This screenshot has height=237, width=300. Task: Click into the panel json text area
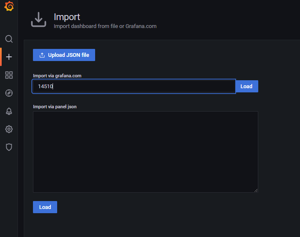[145, 152]
